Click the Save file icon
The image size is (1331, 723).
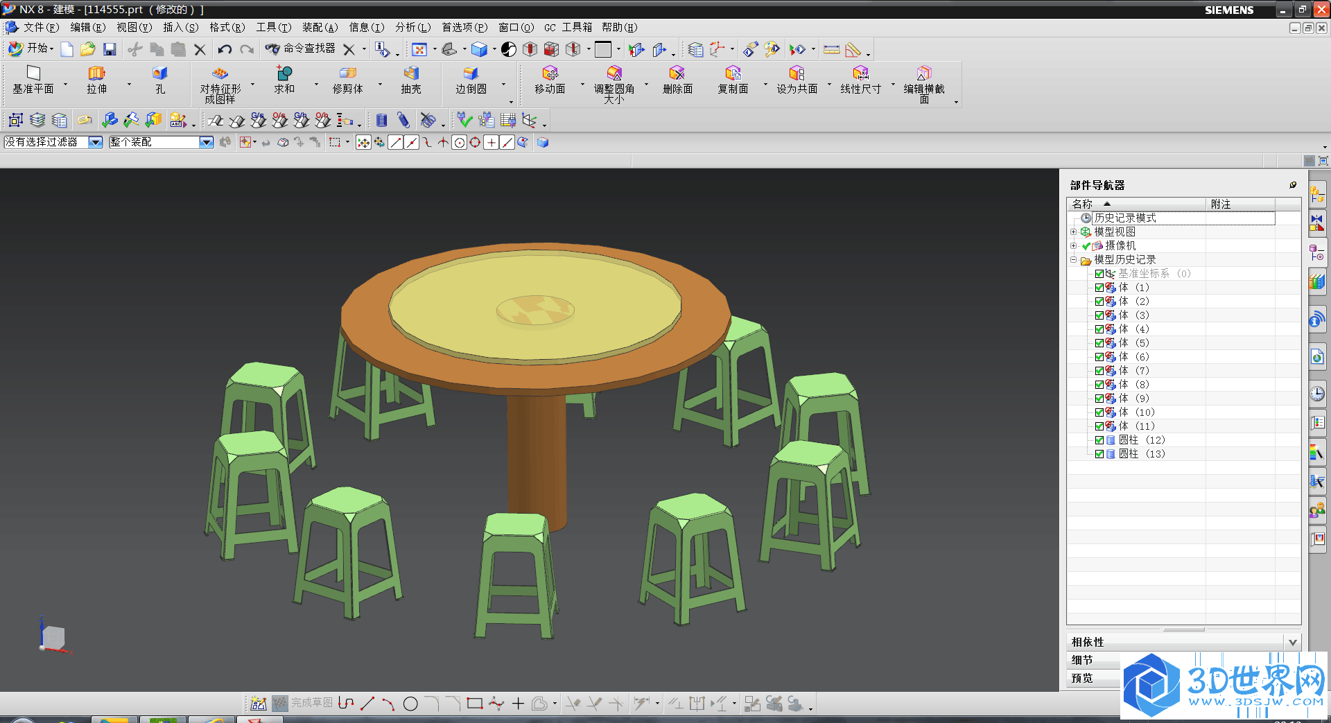pos(110,49)
